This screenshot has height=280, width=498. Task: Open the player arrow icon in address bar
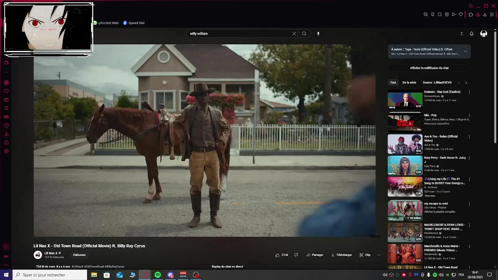454,14
